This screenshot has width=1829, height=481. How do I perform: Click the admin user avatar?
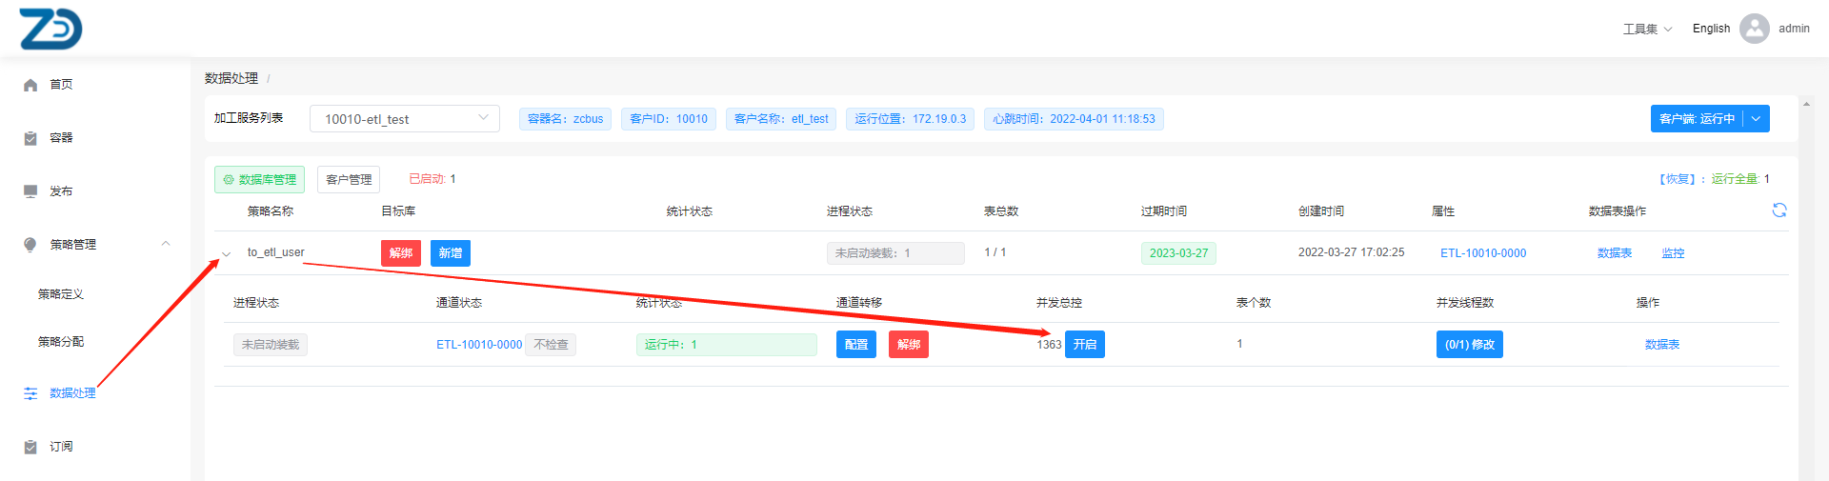(x=1754, y=29)
